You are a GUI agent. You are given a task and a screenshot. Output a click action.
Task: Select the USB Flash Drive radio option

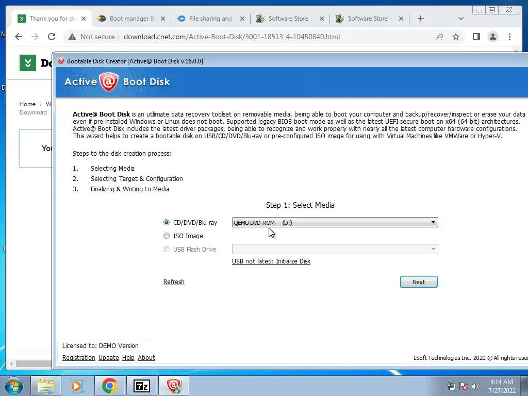click(167, 249)
